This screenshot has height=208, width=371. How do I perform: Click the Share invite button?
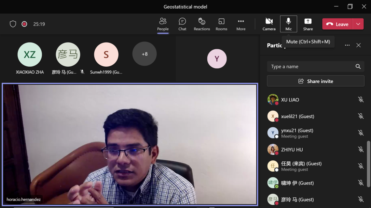tap(316, 81)
